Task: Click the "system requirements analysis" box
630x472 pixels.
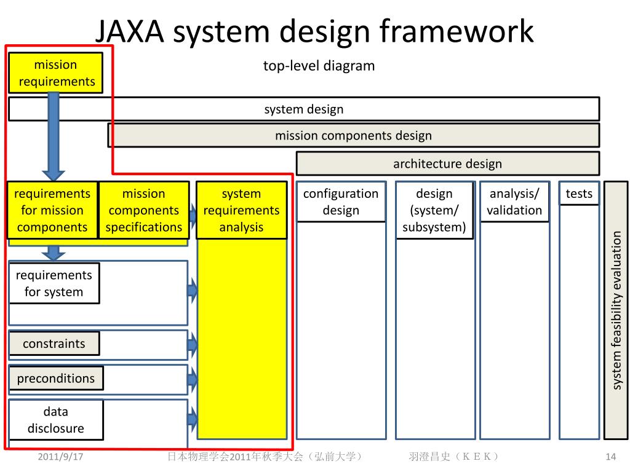Action: [x=241, y=210]
